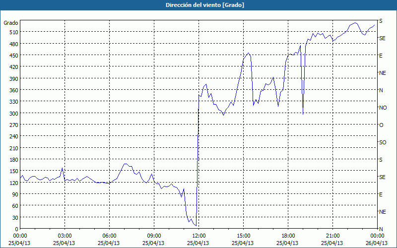Click the 12:00 time axis label
397x248 pixels.
coord(198,236)
